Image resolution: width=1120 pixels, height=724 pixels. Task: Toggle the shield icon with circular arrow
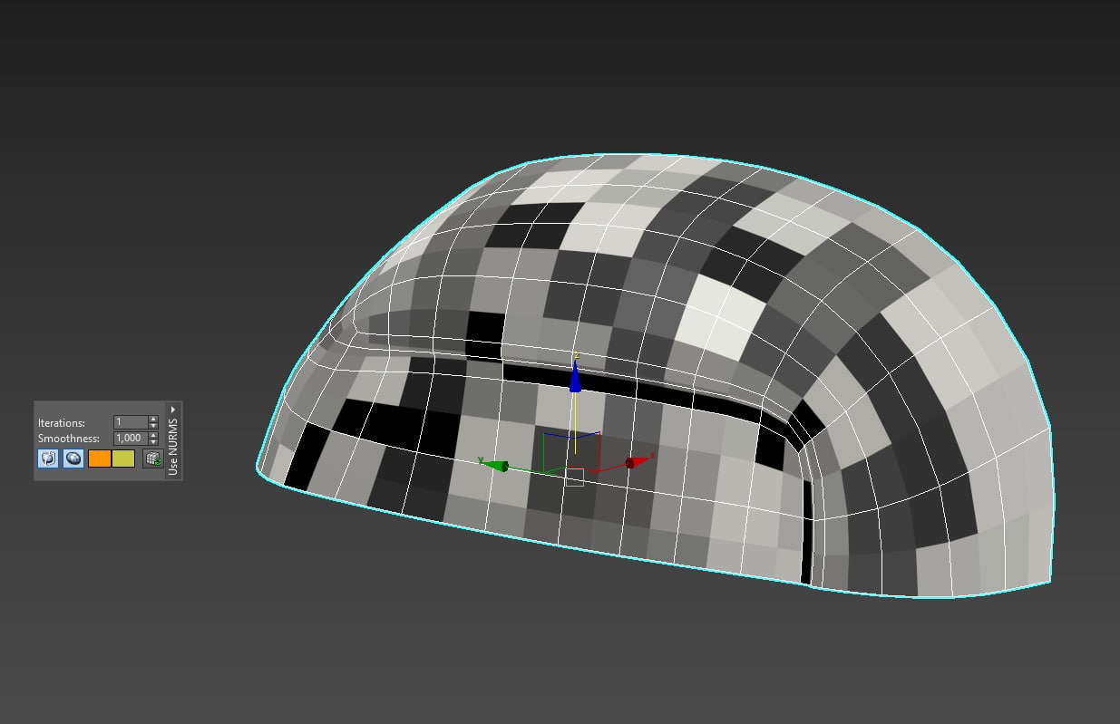pyautogui.click(x=48, y=459)
